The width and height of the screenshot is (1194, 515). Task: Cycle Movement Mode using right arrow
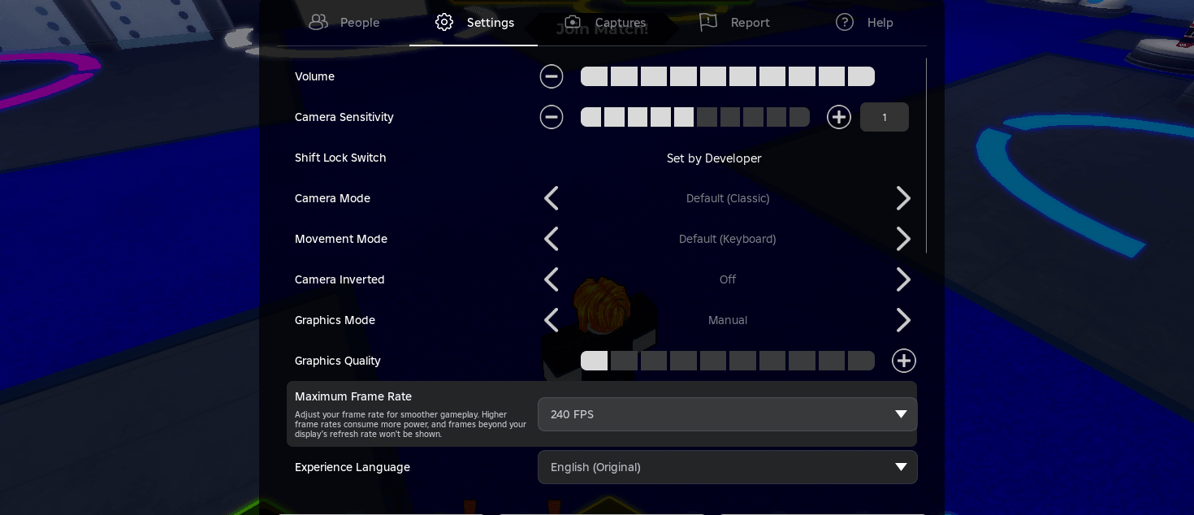[x=903, y=239]
